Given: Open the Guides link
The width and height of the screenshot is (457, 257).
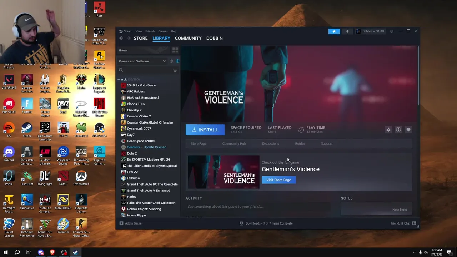Looking at the screenshot, I should pyautogui.click(x=300, y=143).
